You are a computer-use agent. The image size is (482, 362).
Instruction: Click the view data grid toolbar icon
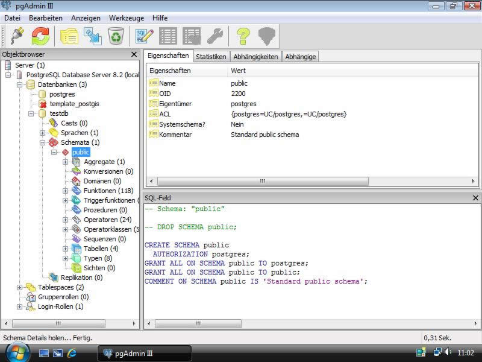(168, 36)
